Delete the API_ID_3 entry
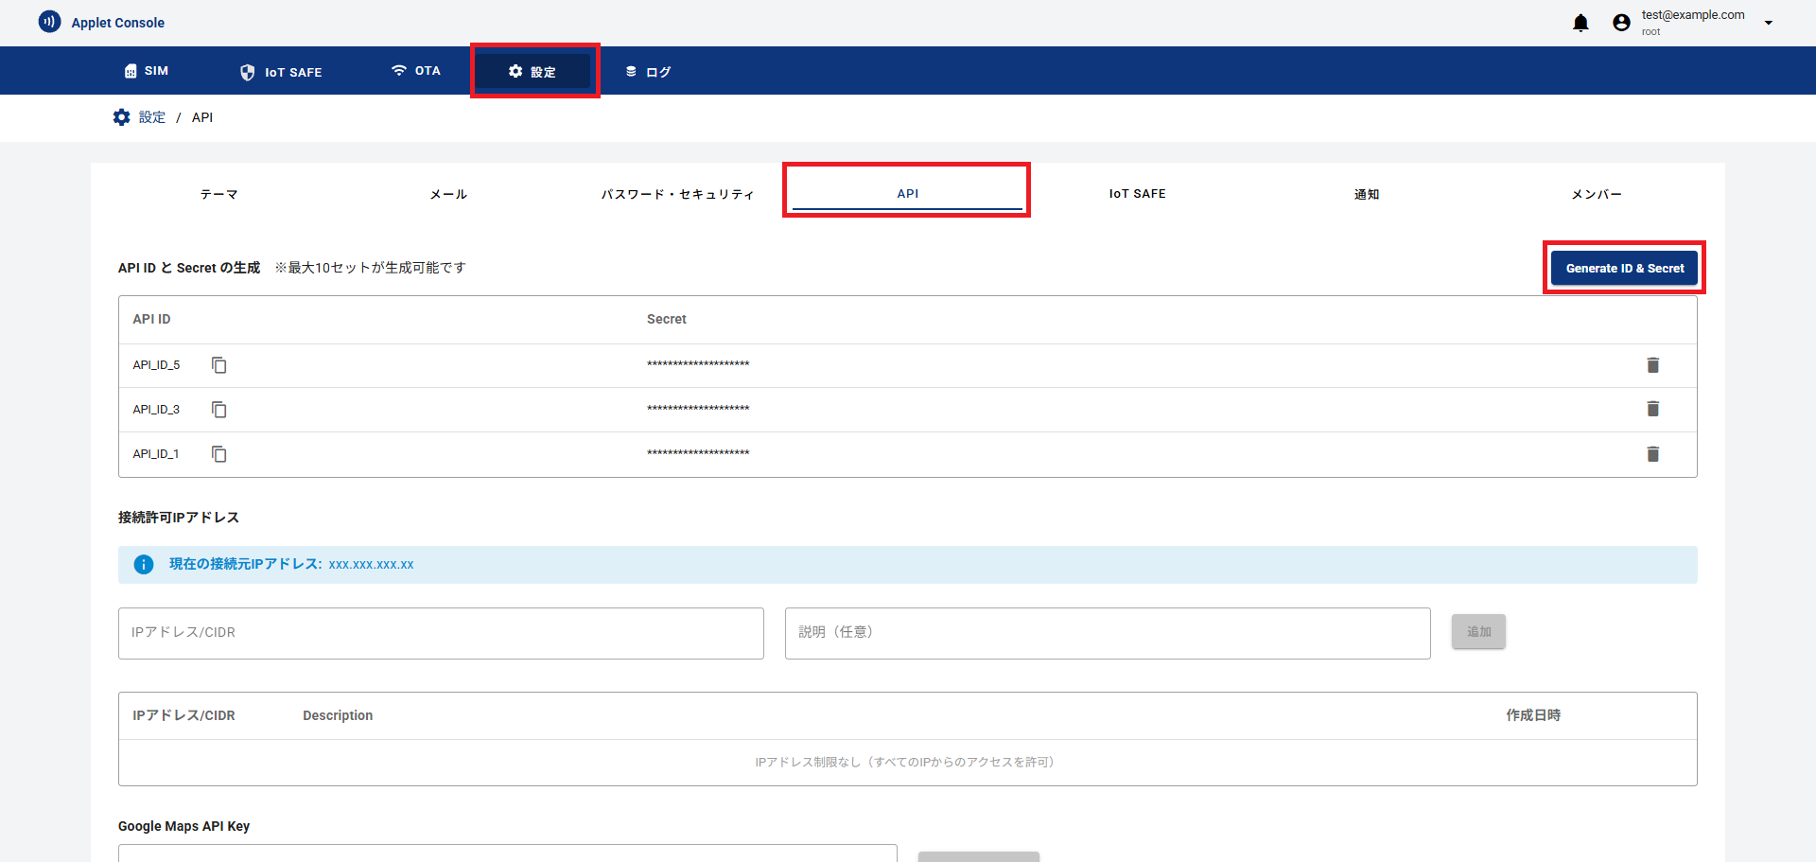1816x862 pixels. click(x=1652, y=409)
